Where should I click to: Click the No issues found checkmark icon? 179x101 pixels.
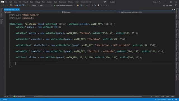(x=14, y=97)
